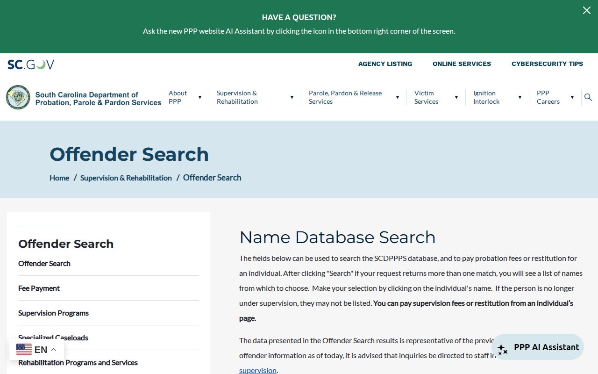
Task: Open the site search magnifier icon
Action: [x=588, y=97]
